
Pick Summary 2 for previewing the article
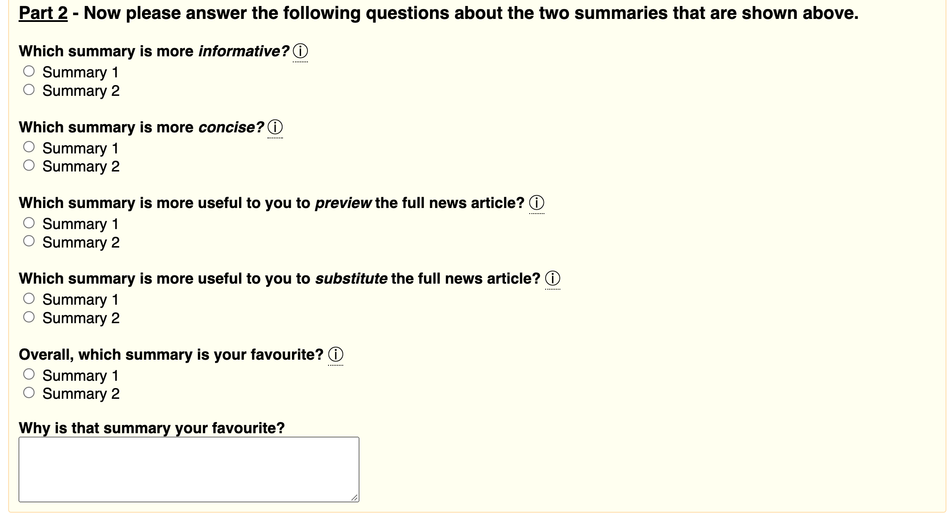pos(29,241)
